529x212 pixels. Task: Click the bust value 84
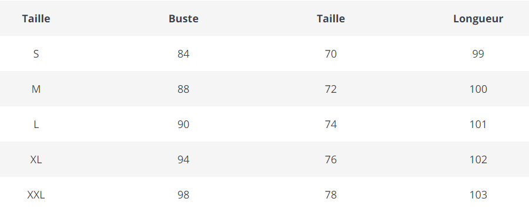183,54
